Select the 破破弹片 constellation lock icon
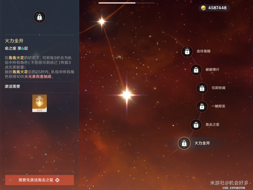This screenshot has width=253, height=190. pos(196,70)
